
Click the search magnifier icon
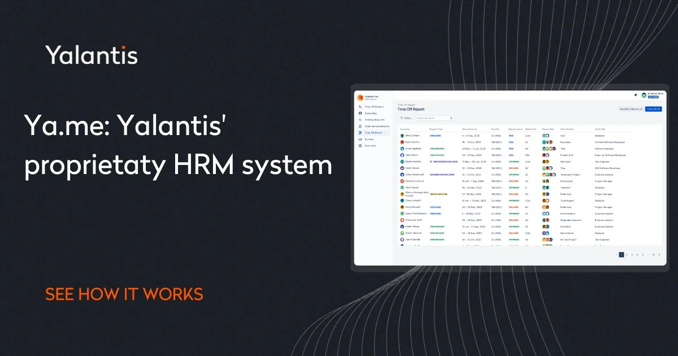click(x=451, y=118)
